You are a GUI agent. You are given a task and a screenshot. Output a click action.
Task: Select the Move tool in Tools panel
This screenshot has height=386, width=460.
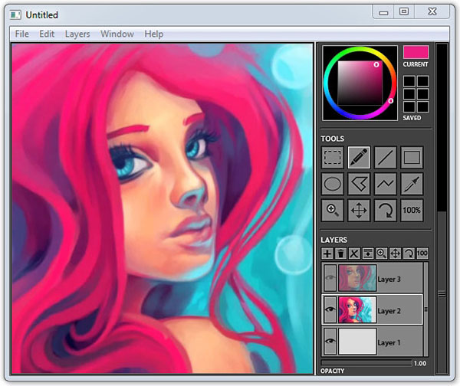(x=359, y=210)
